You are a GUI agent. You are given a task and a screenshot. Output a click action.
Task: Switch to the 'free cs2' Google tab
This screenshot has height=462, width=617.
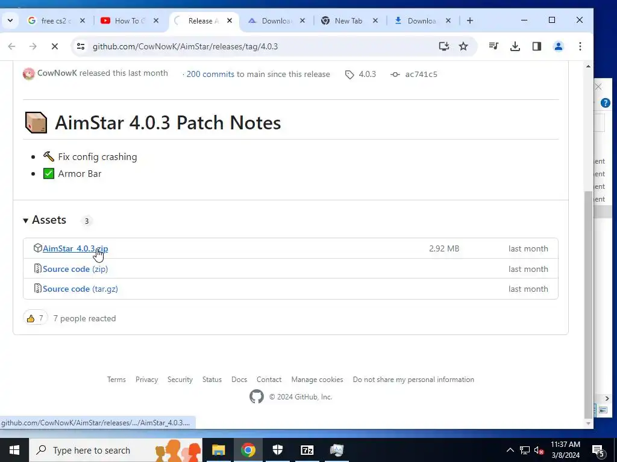tap(56, 21)
